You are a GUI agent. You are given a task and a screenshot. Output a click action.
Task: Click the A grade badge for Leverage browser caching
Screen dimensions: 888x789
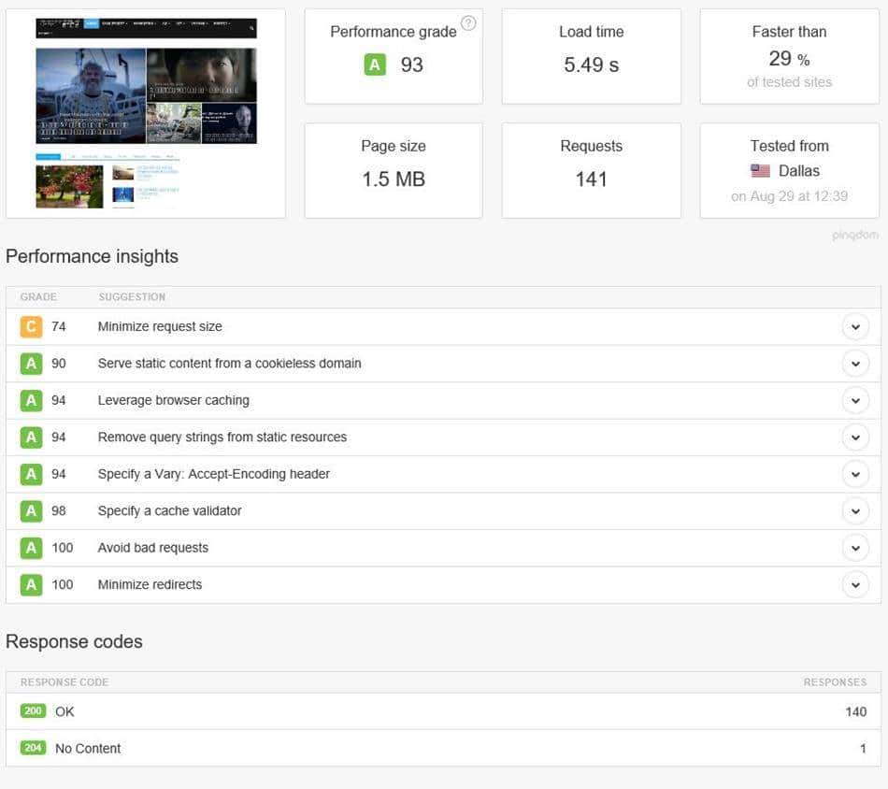pos(32,400)
